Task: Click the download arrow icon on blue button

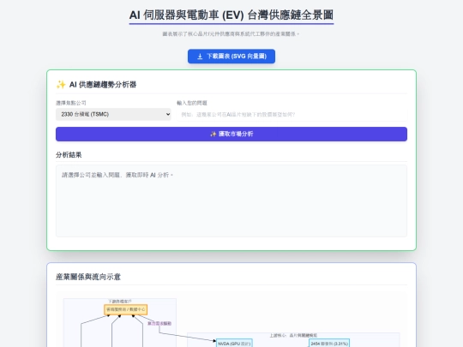Action: (200, 57)
